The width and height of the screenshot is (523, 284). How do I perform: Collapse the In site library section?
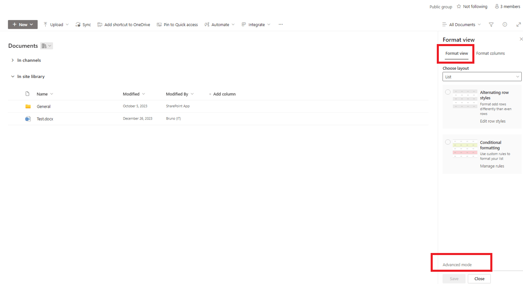(13, 77)
